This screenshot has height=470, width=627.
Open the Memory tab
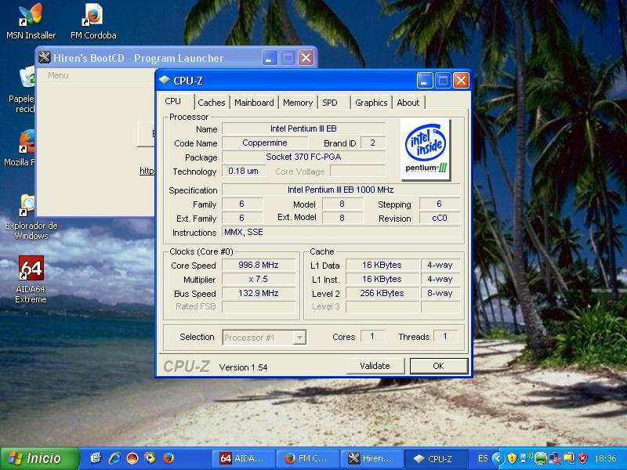(x=298, y=103)
